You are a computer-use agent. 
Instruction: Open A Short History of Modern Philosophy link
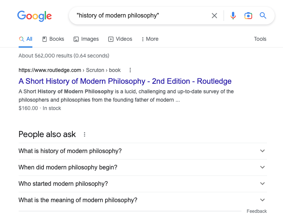125,81
